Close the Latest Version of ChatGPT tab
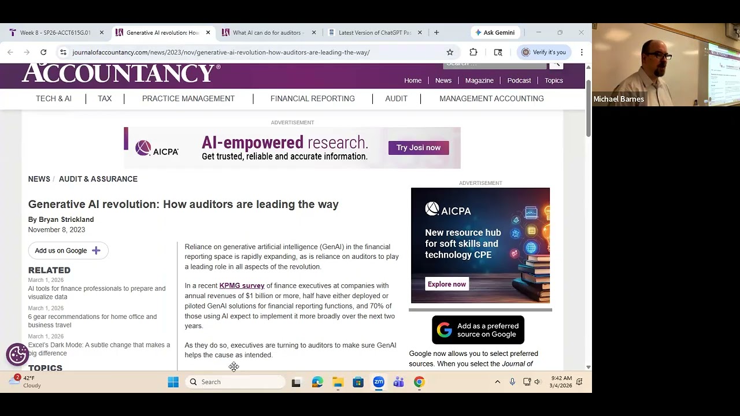 tap(420, 32)
